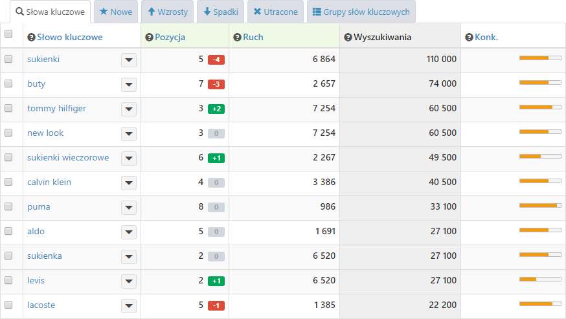The height and width of the screenshot is (319, 566).
Task: Click question mark icon next to Pozycja
Action: tap(149, 38)
